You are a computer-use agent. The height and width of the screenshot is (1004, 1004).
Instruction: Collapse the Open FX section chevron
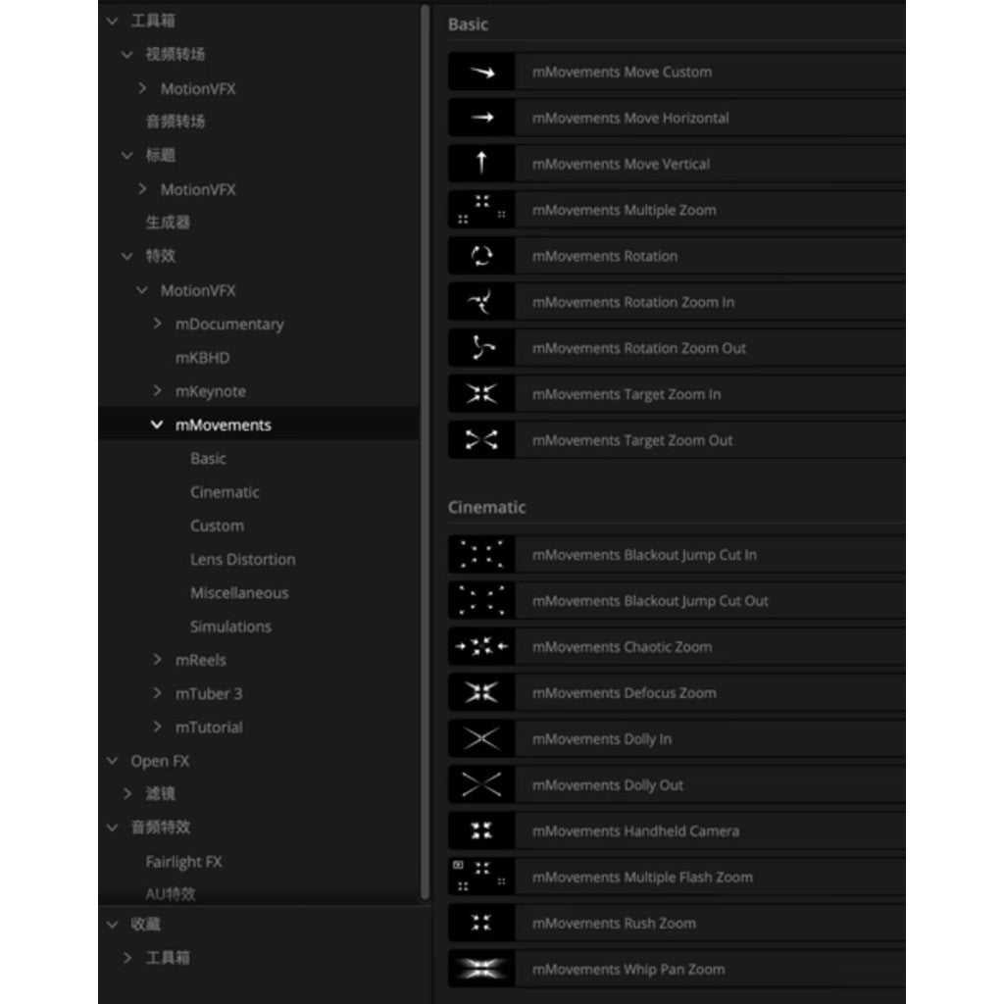pos(113,761)
